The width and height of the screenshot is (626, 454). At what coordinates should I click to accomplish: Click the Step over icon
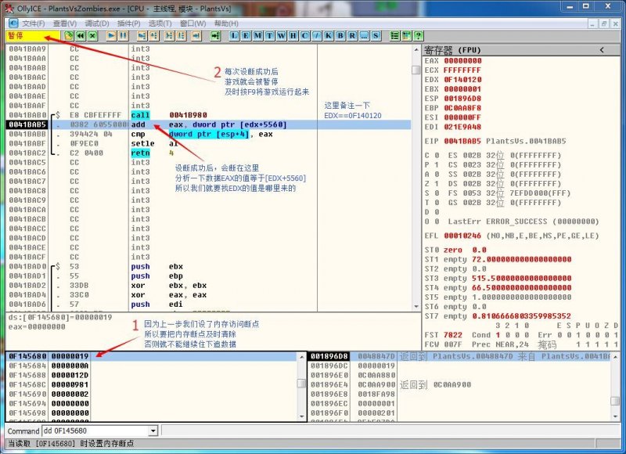coord(153,36)
